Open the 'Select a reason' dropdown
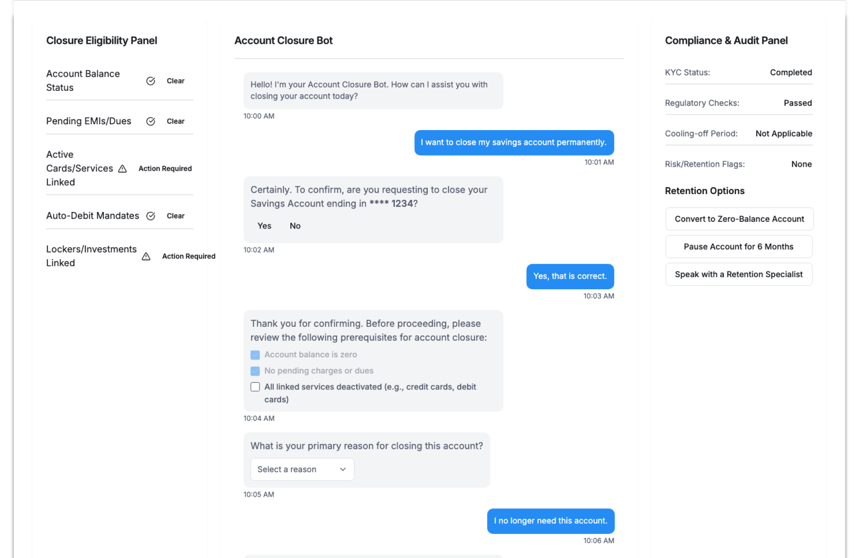Screen dimensions: 859x558 point(302,469)
